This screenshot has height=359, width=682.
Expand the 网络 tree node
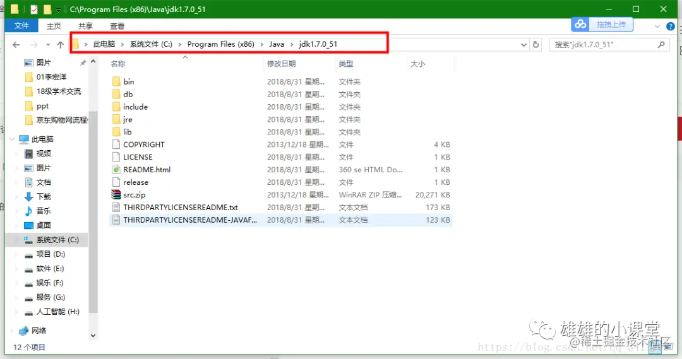12,331
